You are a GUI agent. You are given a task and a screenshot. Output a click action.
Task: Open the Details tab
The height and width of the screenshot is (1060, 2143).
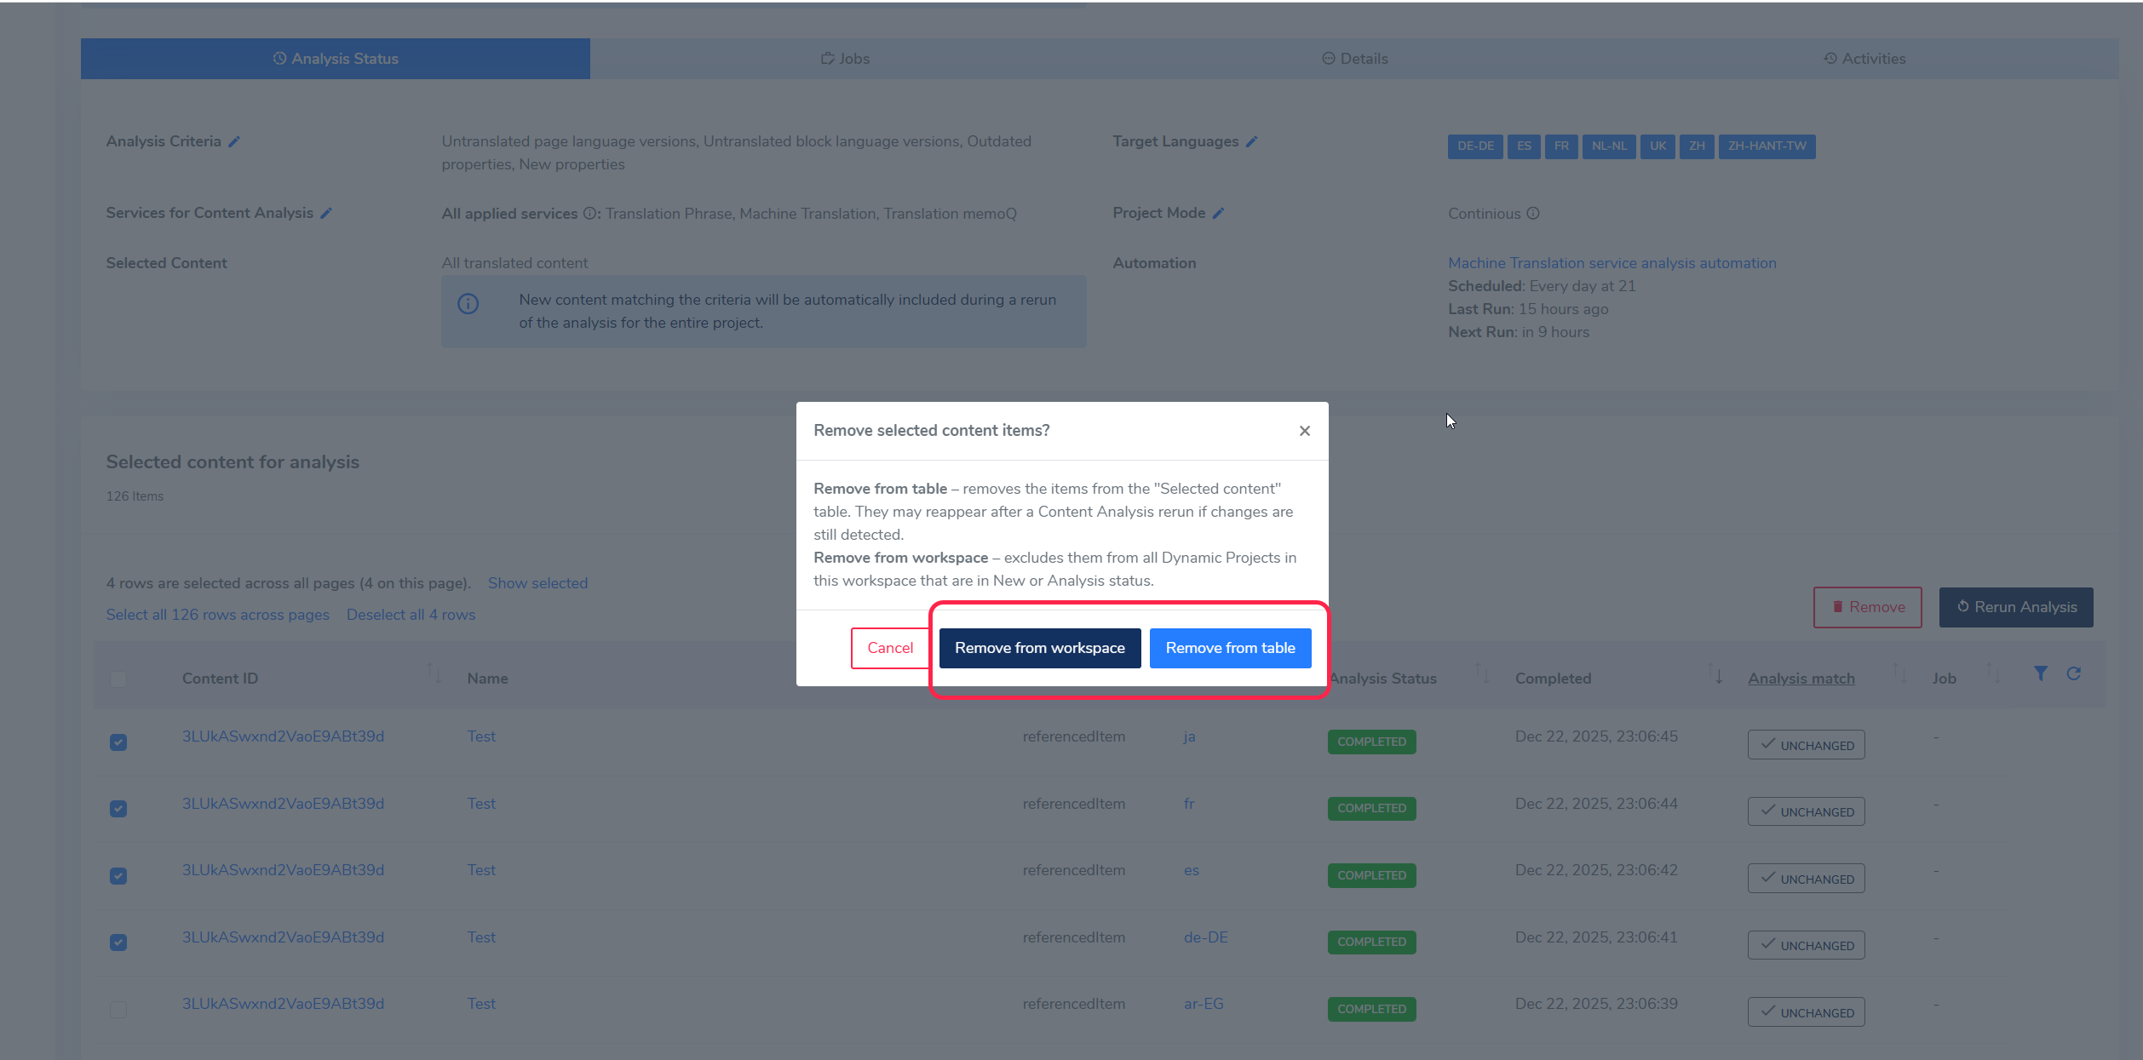(1354, 59)
